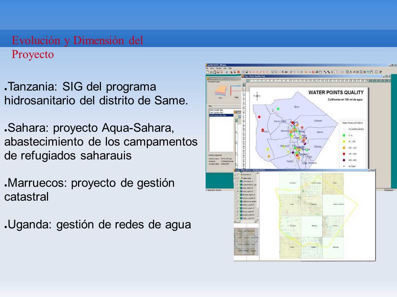Click the Maore region label on map

tap(320, 132)
